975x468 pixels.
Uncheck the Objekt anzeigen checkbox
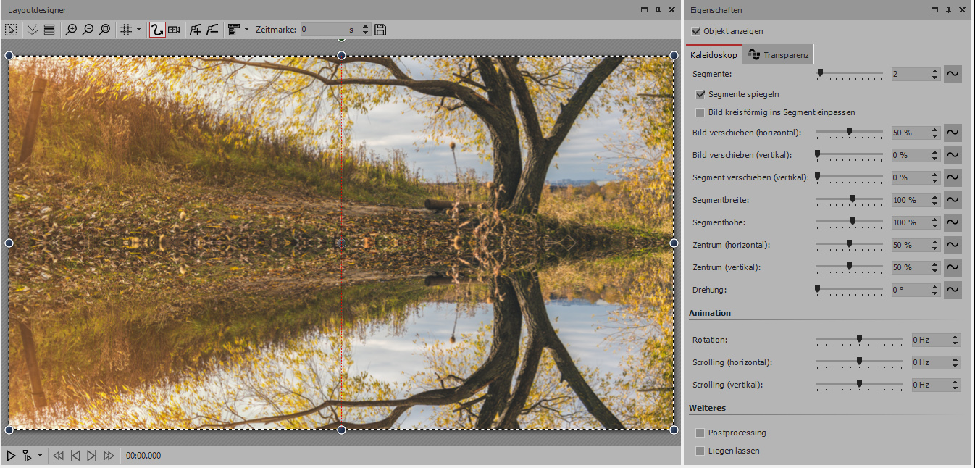coord(697,31)
